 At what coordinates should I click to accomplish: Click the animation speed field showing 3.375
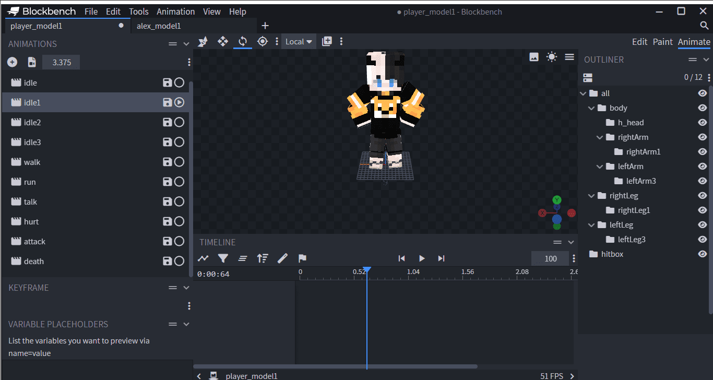point(62,62)
